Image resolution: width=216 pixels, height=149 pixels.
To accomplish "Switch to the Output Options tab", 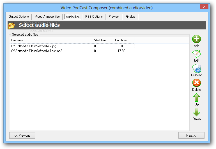I will pyautogui.click(x=19, y=17).
